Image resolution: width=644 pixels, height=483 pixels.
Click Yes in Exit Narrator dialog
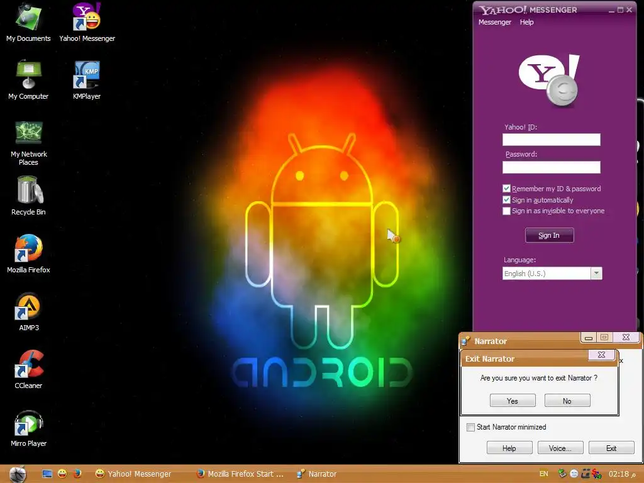coord(513,401)
